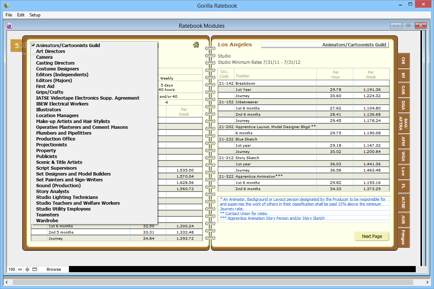The width and height of the screenshot is (434, 289).
Task: Choose IBEW Electrical Workers from the list
Action: pos(94,104)
